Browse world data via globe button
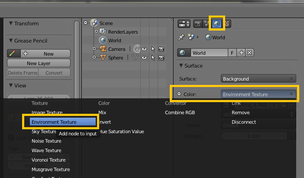 tap(184, 53)
